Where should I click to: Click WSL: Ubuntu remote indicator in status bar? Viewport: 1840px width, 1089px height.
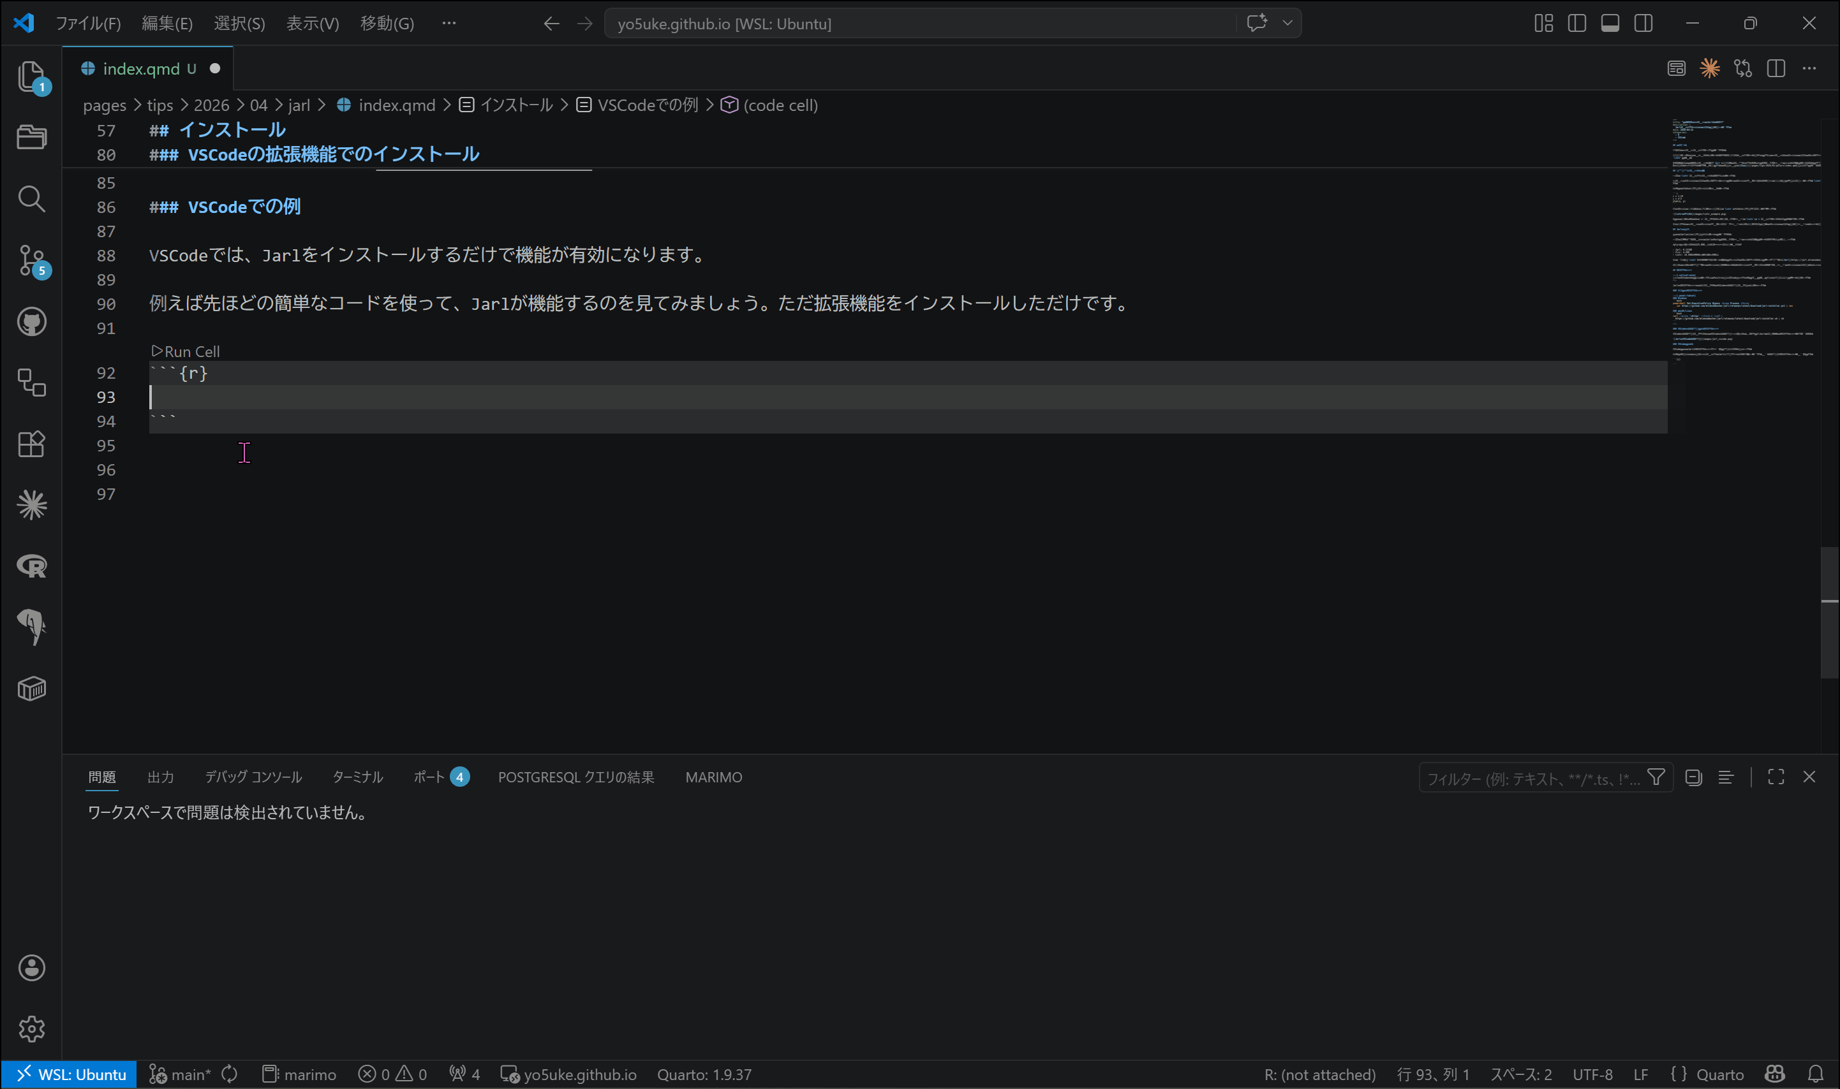tap(70, 1074)
